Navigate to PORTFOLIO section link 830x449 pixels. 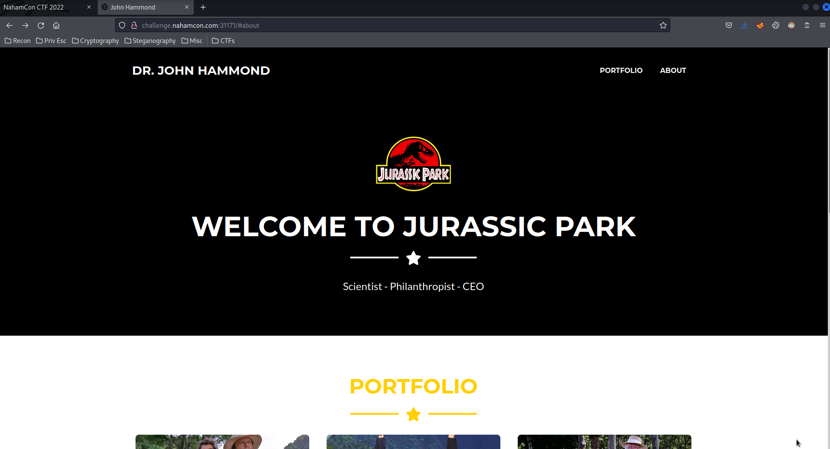point(621,70)
